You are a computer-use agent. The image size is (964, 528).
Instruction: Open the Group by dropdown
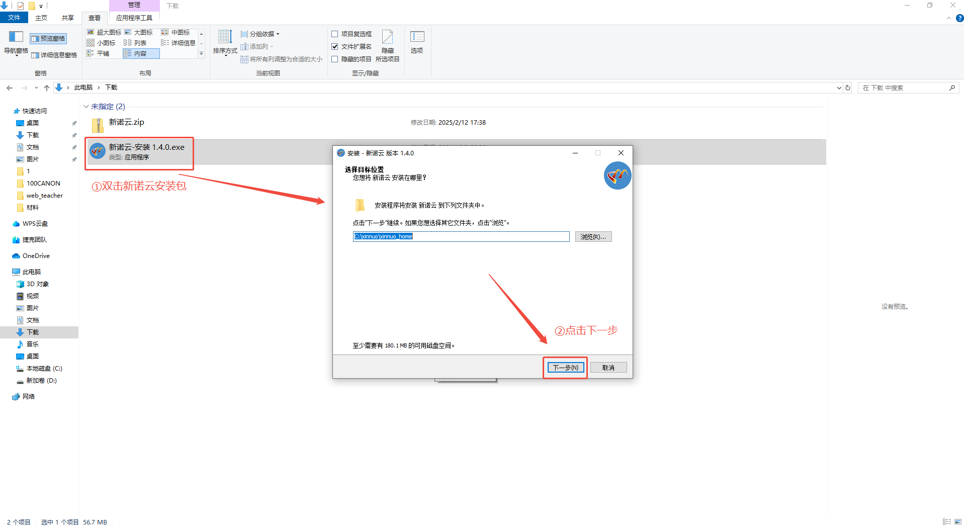click(x=260, y=34)
